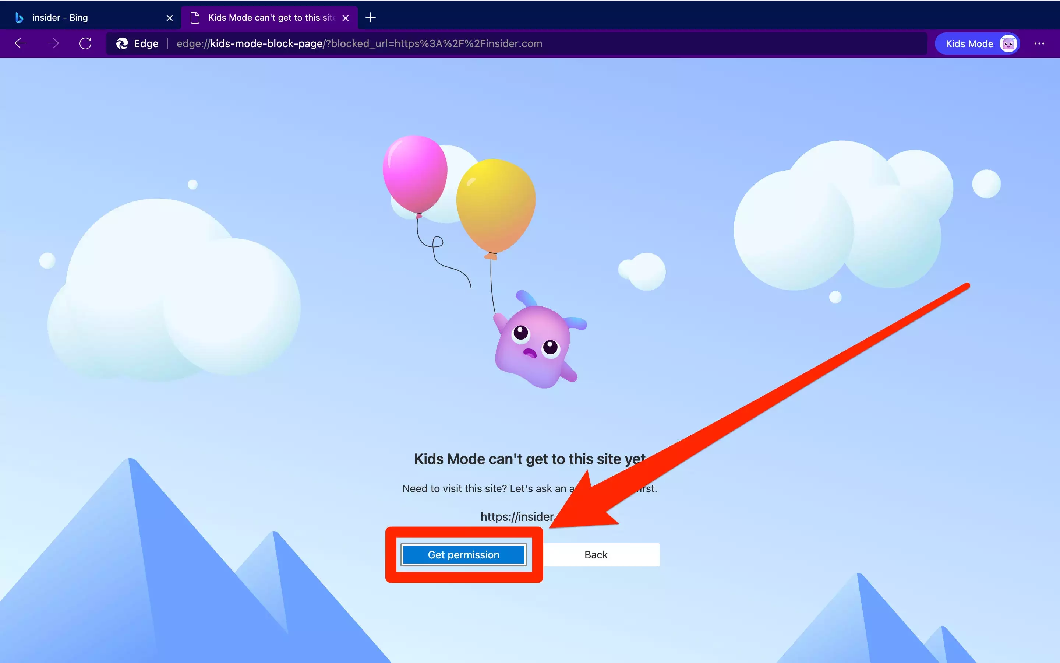Click the blocked URL text https://insider
The width and height of the screenshot is (1060, 663).
517,516
